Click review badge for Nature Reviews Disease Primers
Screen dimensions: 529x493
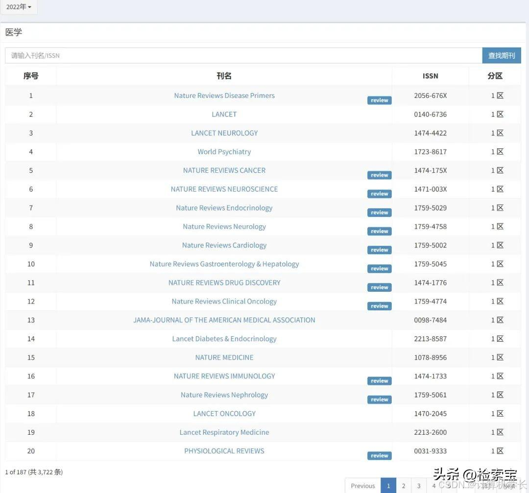click(x=379, y=100)
